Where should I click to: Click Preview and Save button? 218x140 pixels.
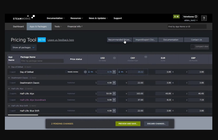point(128,124)
